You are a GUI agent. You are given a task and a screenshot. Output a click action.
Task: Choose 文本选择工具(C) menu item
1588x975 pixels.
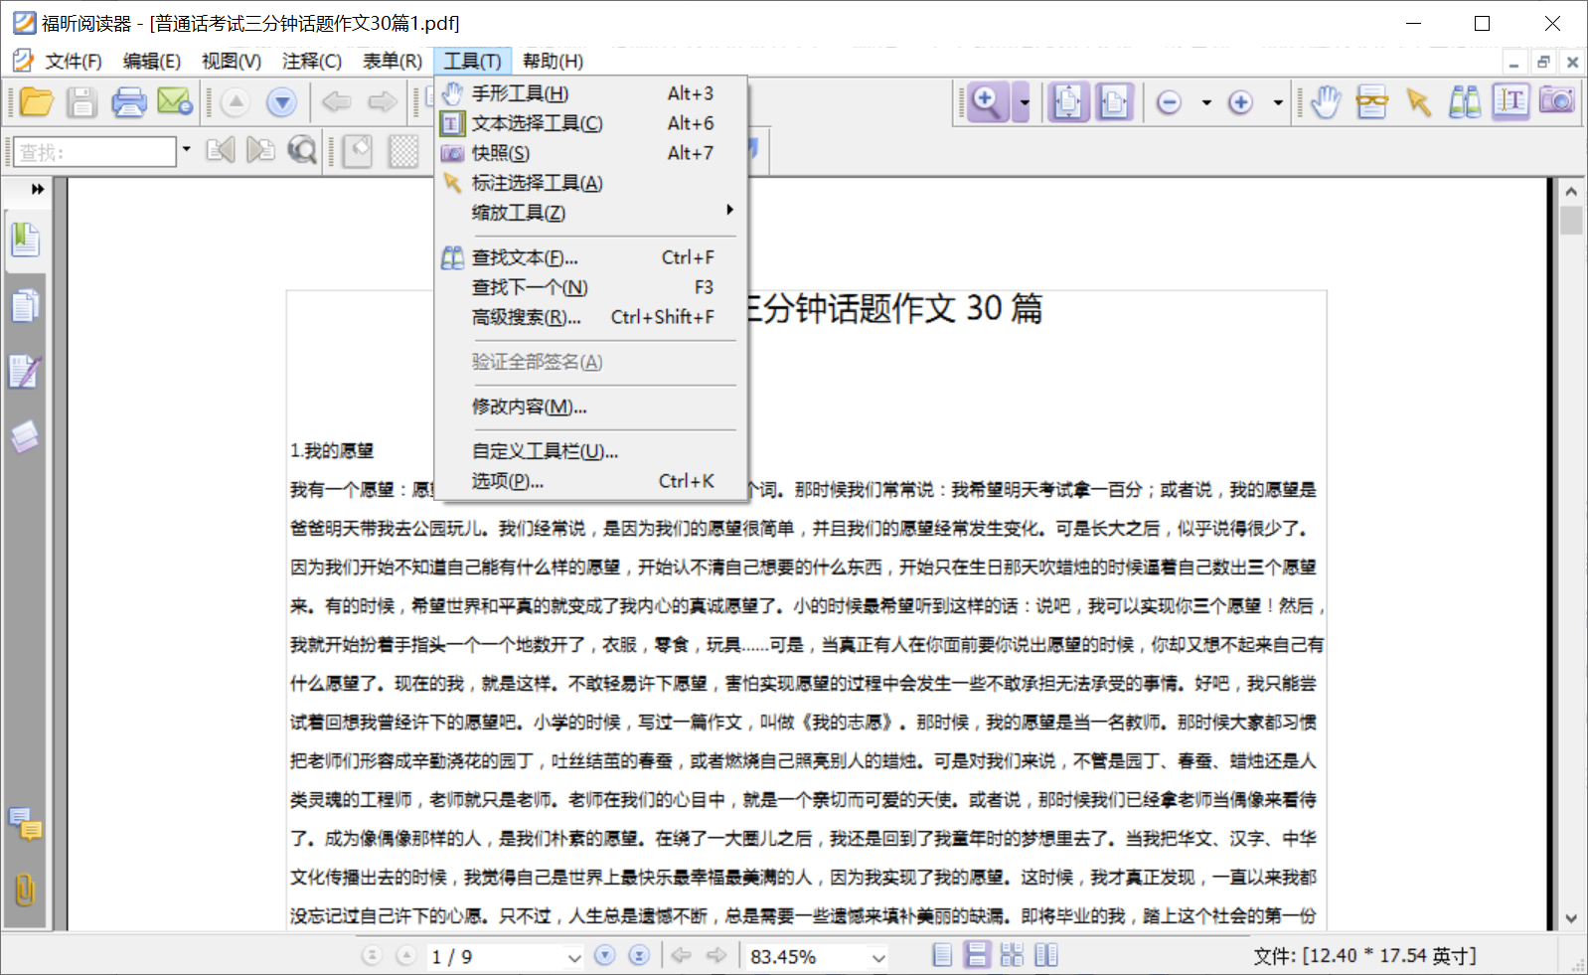coord(592,123)
